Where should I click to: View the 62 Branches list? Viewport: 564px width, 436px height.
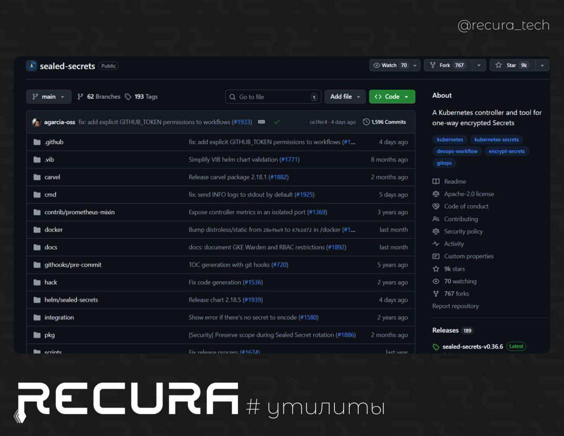point(99,96)
